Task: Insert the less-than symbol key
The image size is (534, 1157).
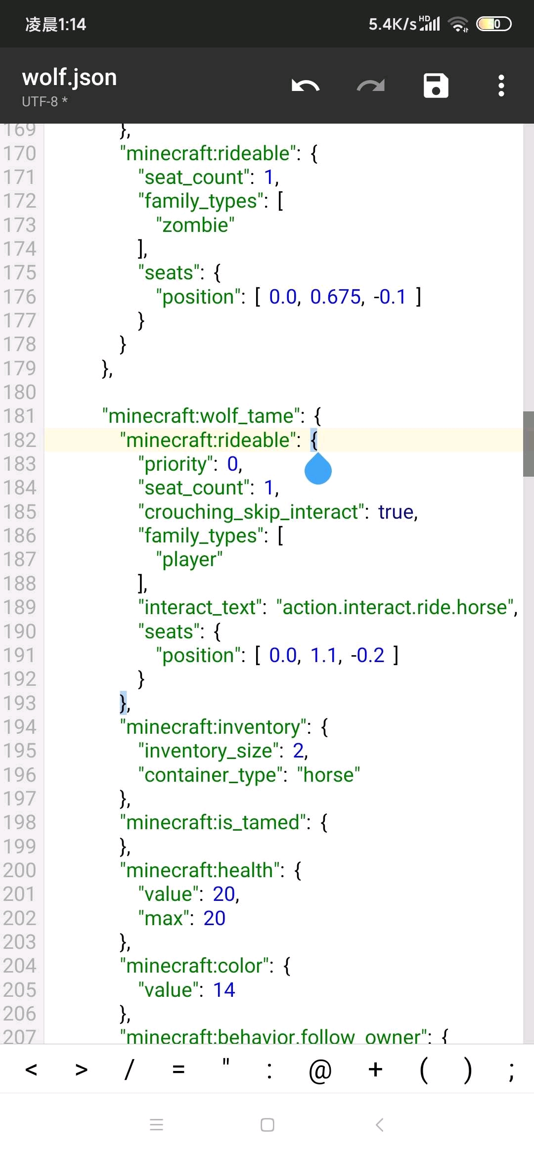Action: [x=31, y=1070]
